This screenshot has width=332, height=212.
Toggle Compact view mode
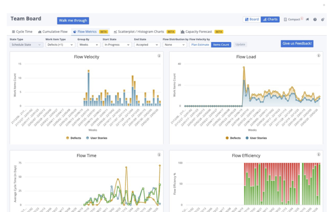click(x=292, y=19)
